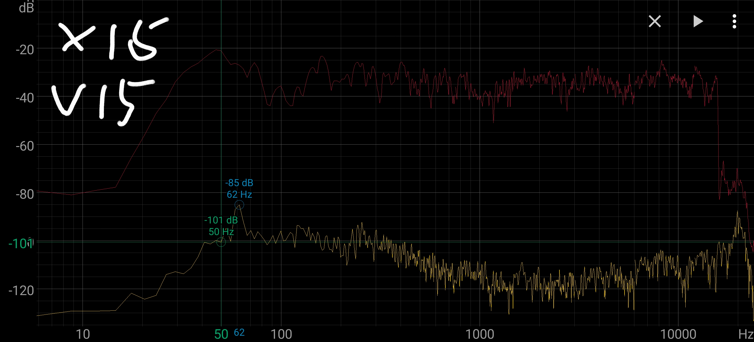Tap the green cursor circle at 50 Hz

pos(221,242)
